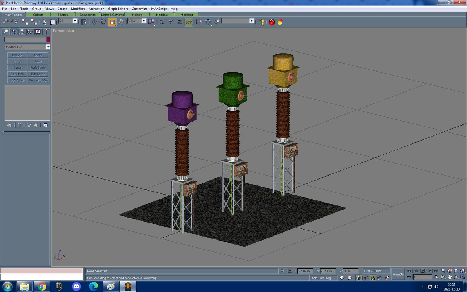Click the Redo arrow in main toolbar
Viewport: 467px width, 292px height.
tap(14, 22)
